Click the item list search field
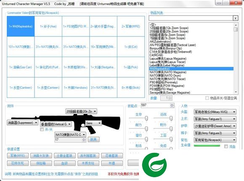Viewport: 244px width, 181px height. (191, 18)
